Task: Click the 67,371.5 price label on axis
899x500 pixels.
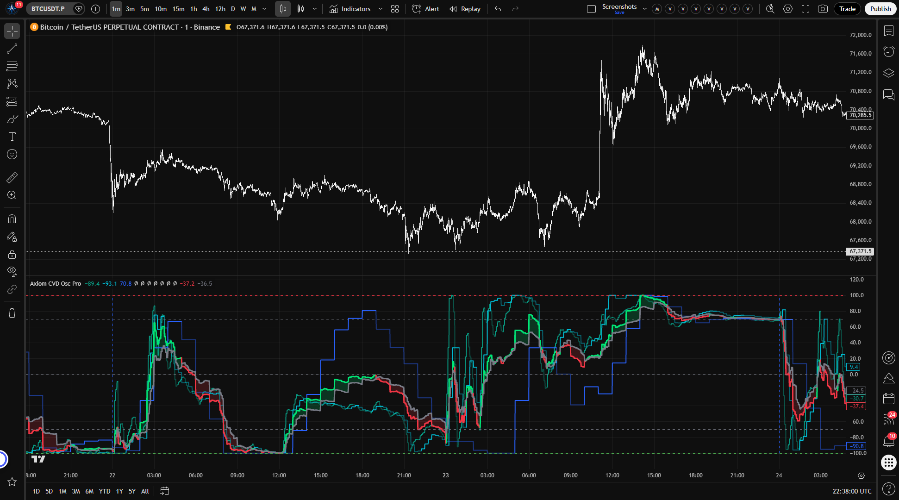Action: 860,251
